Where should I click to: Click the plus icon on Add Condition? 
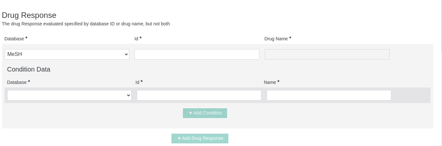coord(190,113)
